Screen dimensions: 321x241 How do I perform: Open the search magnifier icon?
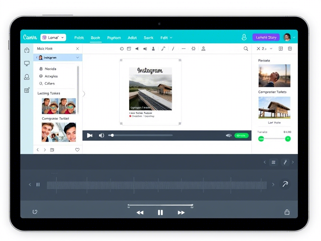coord(246,49)
